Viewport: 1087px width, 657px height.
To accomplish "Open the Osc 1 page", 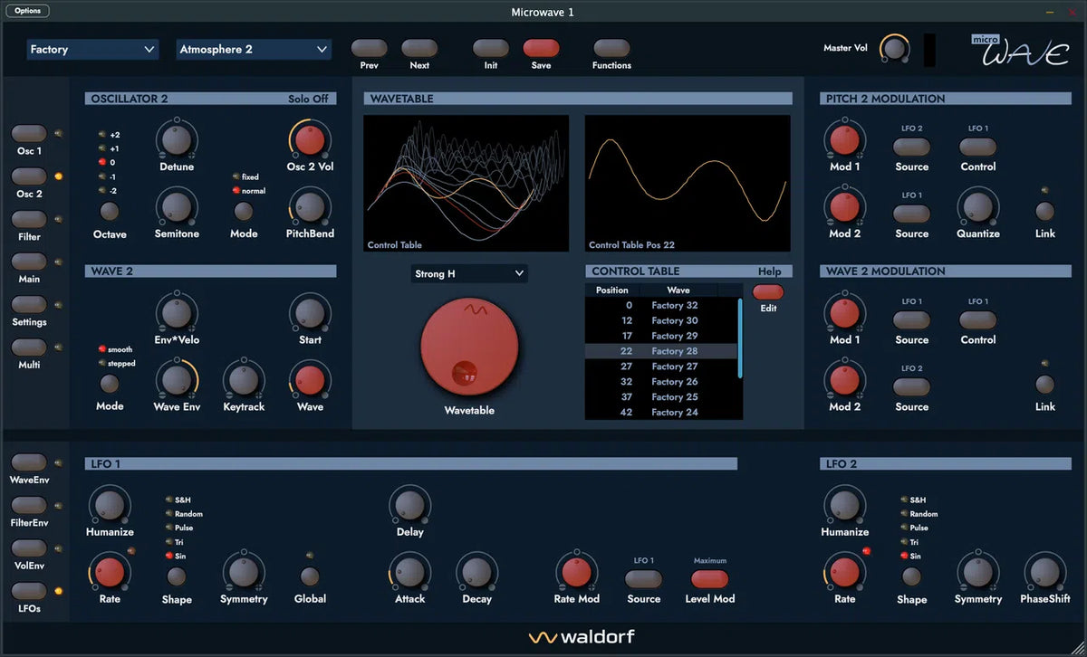I will pos(29,134).
